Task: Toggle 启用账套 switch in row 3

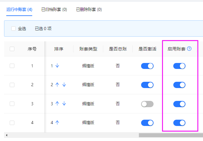Action: 179,104
